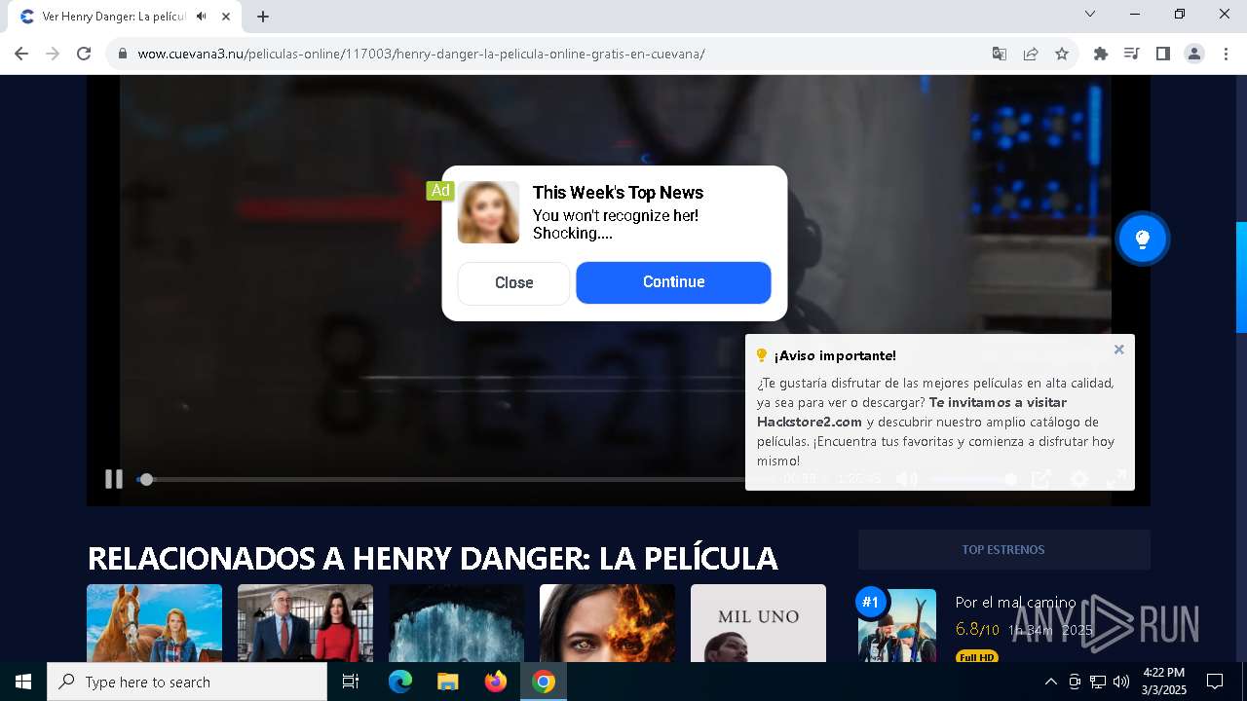This screenshot has width=1247, height=701.
Task: Open the media controls button
Action: point(1132,54)
